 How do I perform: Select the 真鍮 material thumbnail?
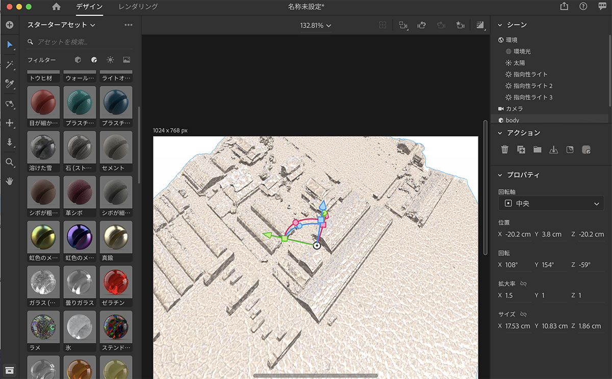116,237
